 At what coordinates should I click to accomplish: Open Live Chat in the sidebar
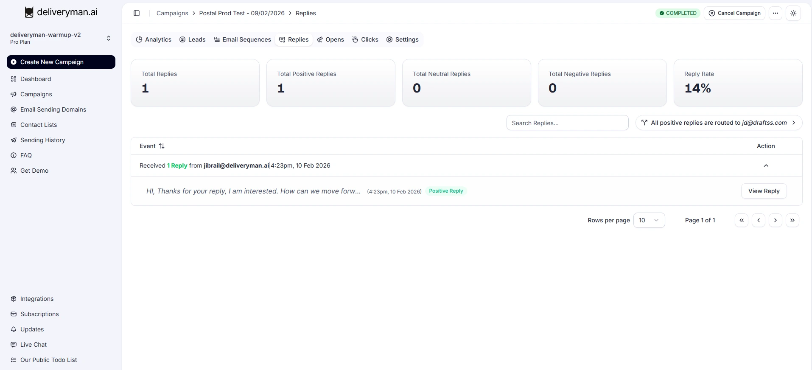point(33,345)
